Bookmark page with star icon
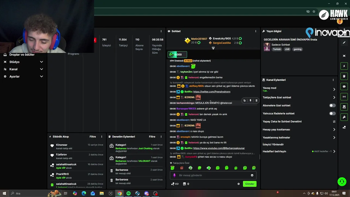Image resolution: width=350 pixels, height=197 pixels. 314,11
